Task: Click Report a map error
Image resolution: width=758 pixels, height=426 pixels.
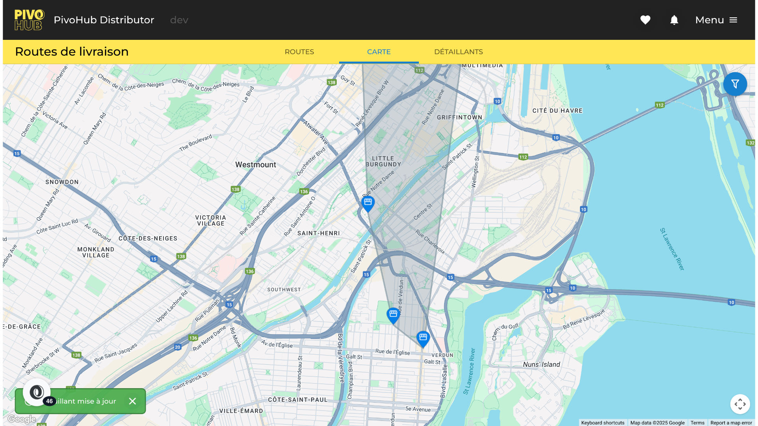Action: click(731, 423)
